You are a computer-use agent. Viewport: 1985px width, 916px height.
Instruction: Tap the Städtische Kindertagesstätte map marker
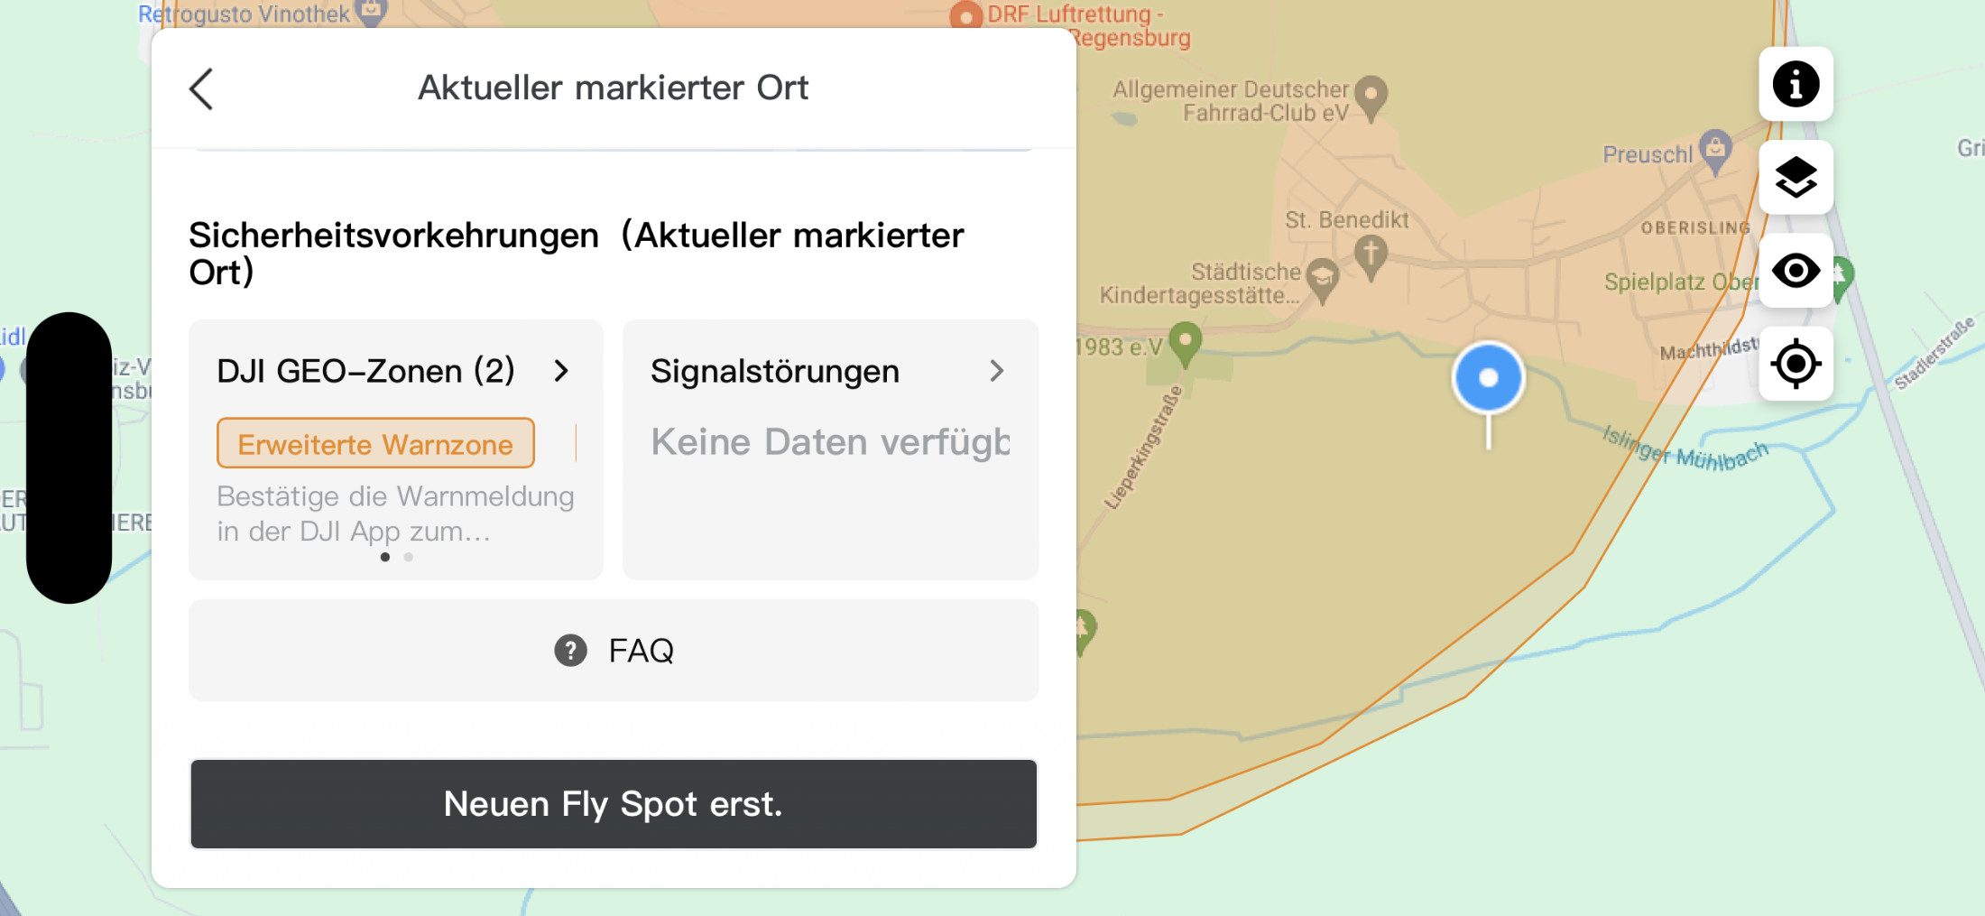(1323, 281)
